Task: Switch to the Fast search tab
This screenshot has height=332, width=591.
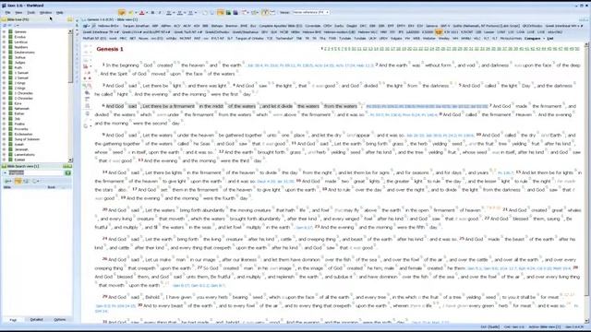Action: click(x=13, y=320)
